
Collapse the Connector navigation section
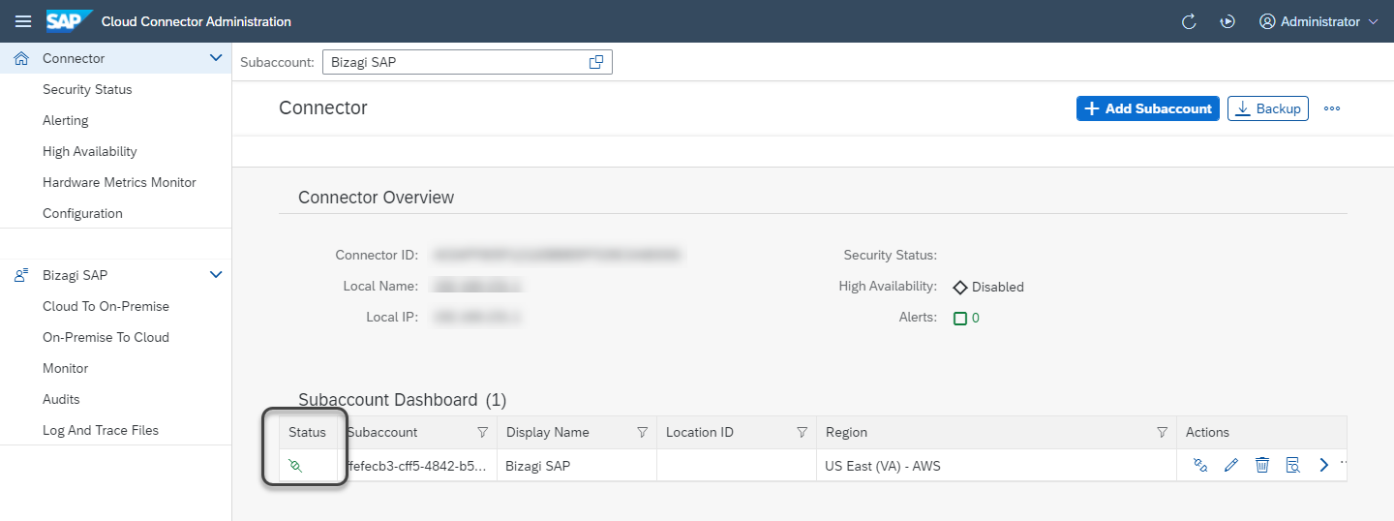pyautogui.click(x=216, y=58)
